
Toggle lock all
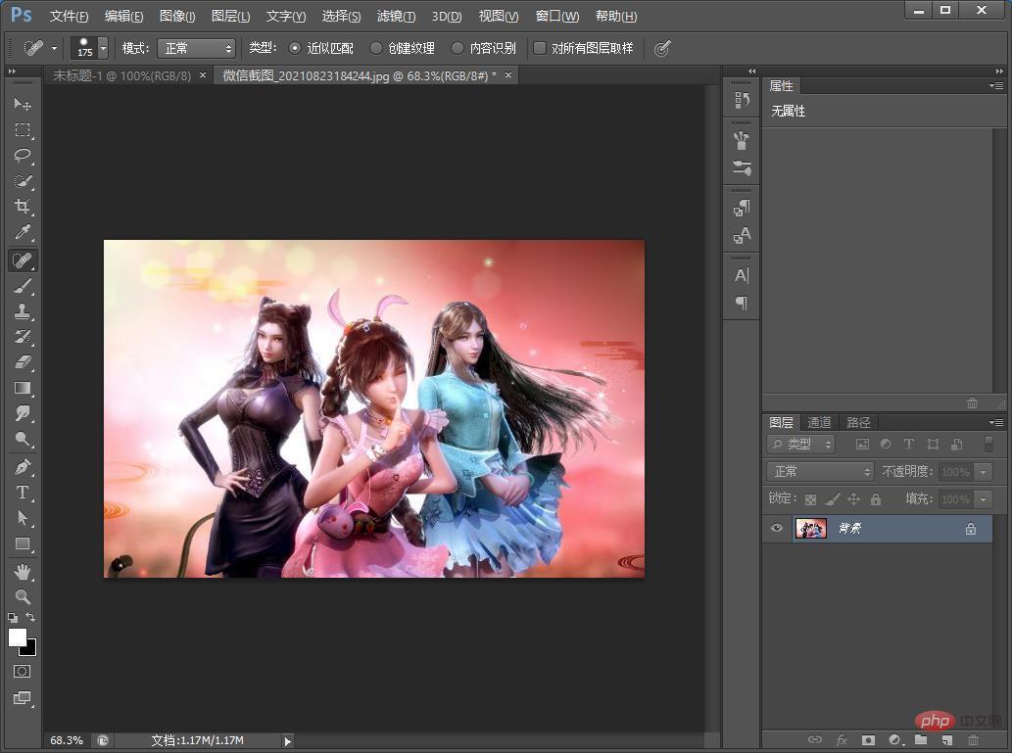[x=875, y=498]
